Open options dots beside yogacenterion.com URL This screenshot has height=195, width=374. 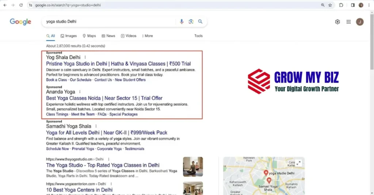tap(111, 184)
